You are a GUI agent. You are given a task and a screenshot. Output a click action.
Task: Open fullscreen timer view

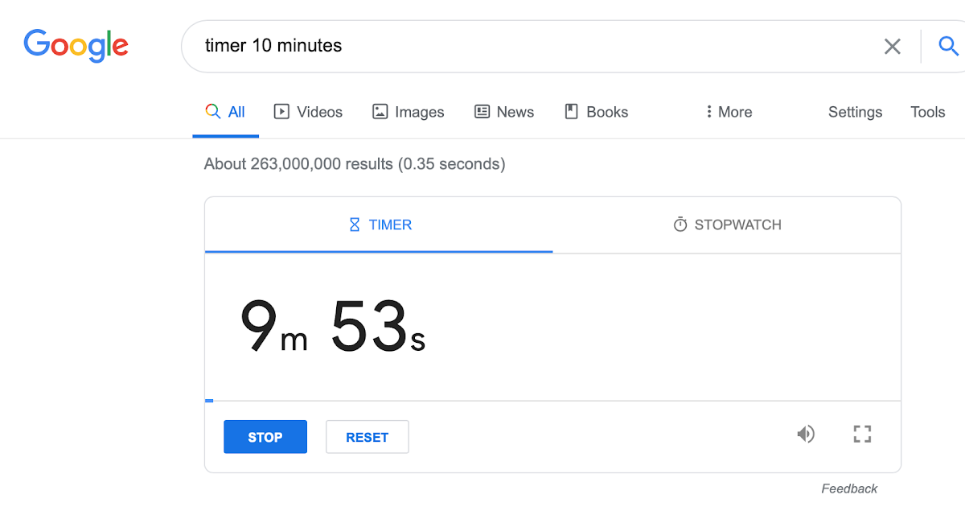coord(862,434)
